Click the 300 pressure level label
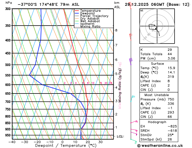 [9, 9]
